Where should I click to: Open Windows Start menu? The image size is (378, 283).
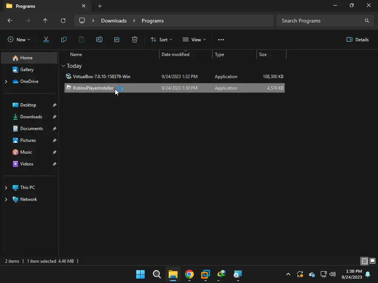140,274
